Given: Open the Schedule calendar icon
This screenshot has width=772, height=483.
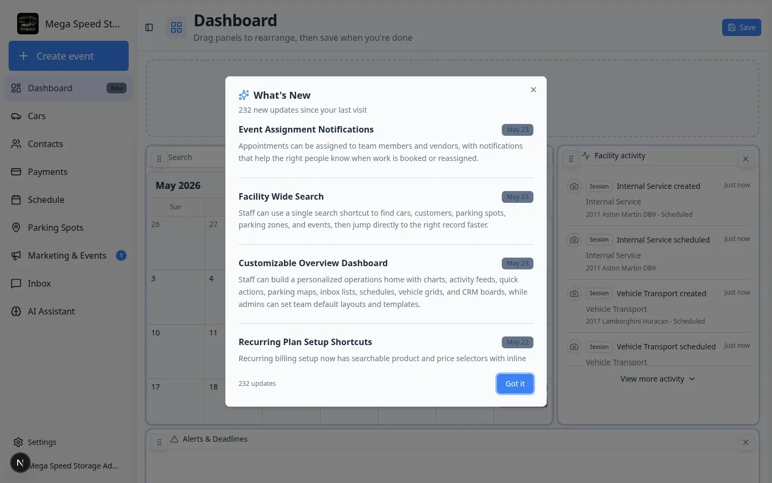Looking at the screenshot, I should (x=16, y=200).
